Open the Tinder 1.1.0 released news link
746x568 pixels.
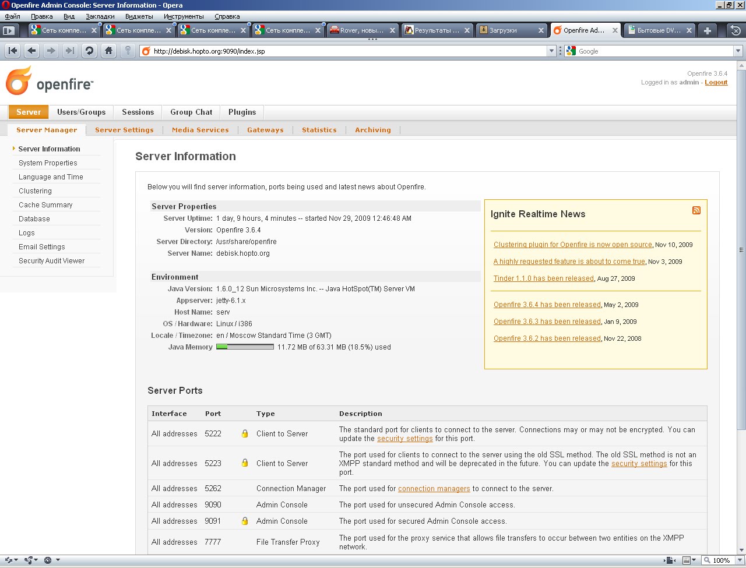coord(544,278)
